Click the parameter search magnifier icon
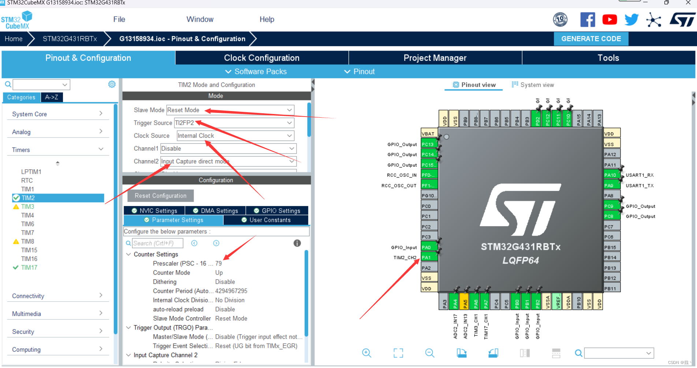Image resolution: width=697 pixels, height=368 pixels. point(128,243)
